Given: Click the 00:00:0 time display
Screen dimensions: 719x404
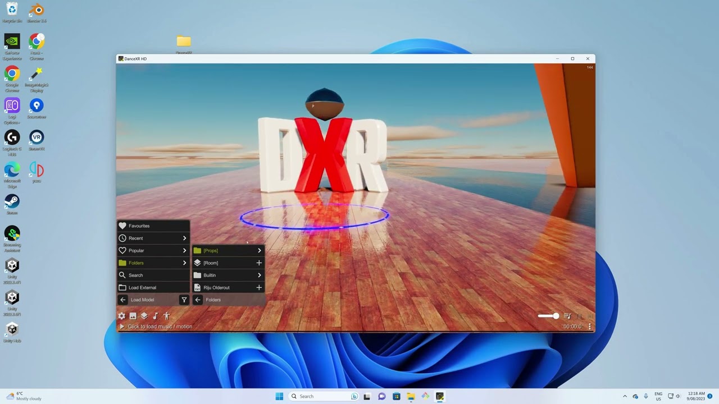Looking at the screenshot, I should click(573, 327).
